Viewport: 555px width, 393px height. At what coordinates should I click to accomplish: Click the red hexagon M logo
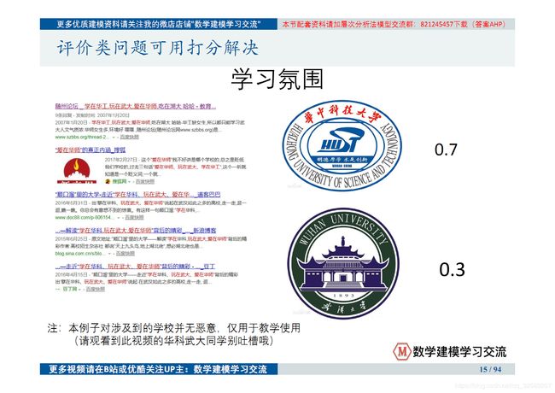click(x=402, y=352)
